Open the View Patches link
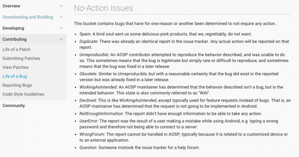Screen dimensions: 299x157 (x=15, y=67)
